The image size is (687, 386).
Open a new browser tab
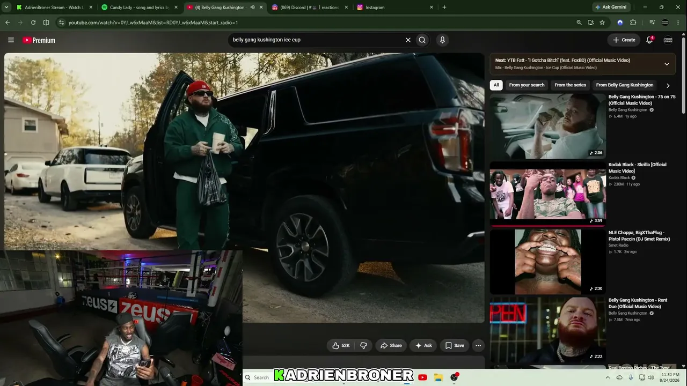pos(444,8)
